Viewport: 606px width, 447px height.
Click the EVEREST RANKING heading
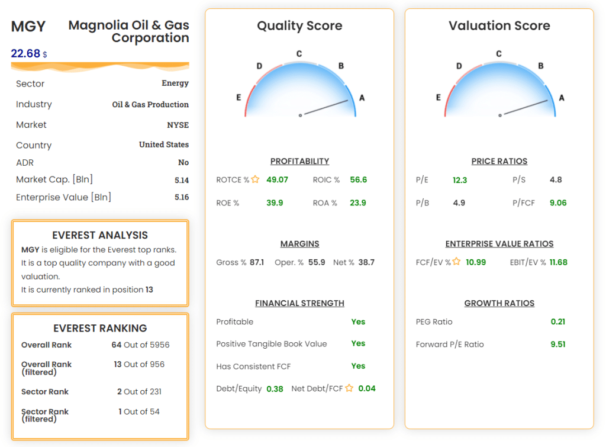(x=100, y=328)
